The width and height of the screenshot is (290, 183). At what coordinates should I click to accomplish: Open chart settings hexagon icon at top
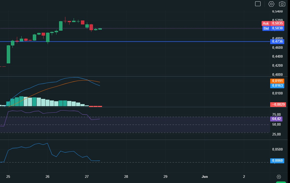click(271, 4)
